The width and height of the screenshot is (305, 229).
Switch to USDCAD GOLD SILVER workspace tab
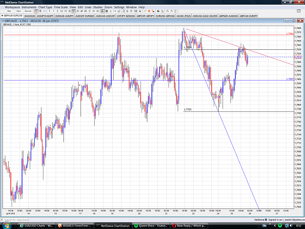point(204,16)
